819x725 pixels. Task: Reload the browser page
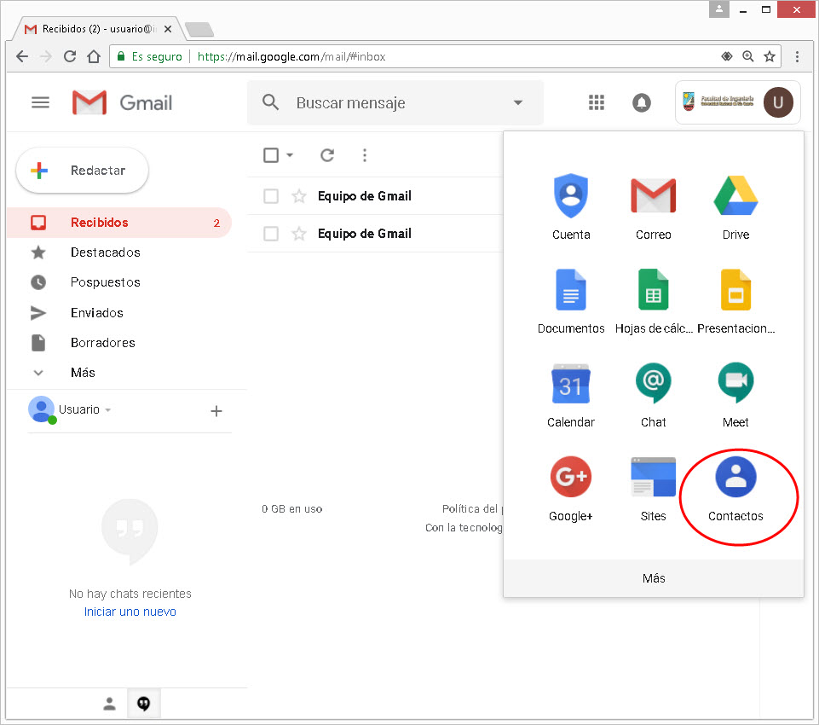70,56
